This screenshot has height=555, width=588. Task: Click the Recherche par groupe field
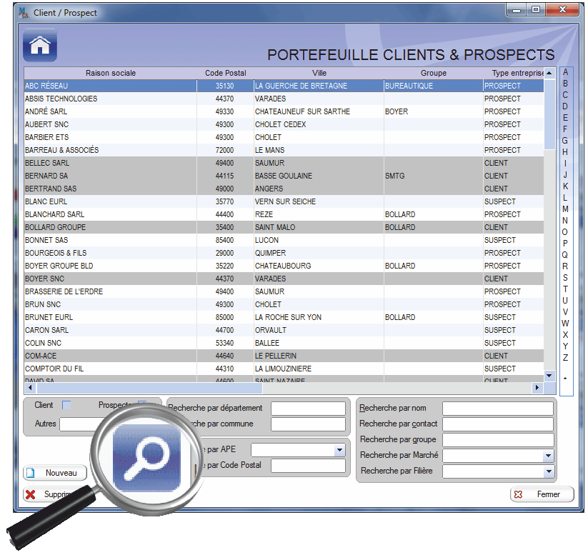pyautogui.click(x=498, y=440)
